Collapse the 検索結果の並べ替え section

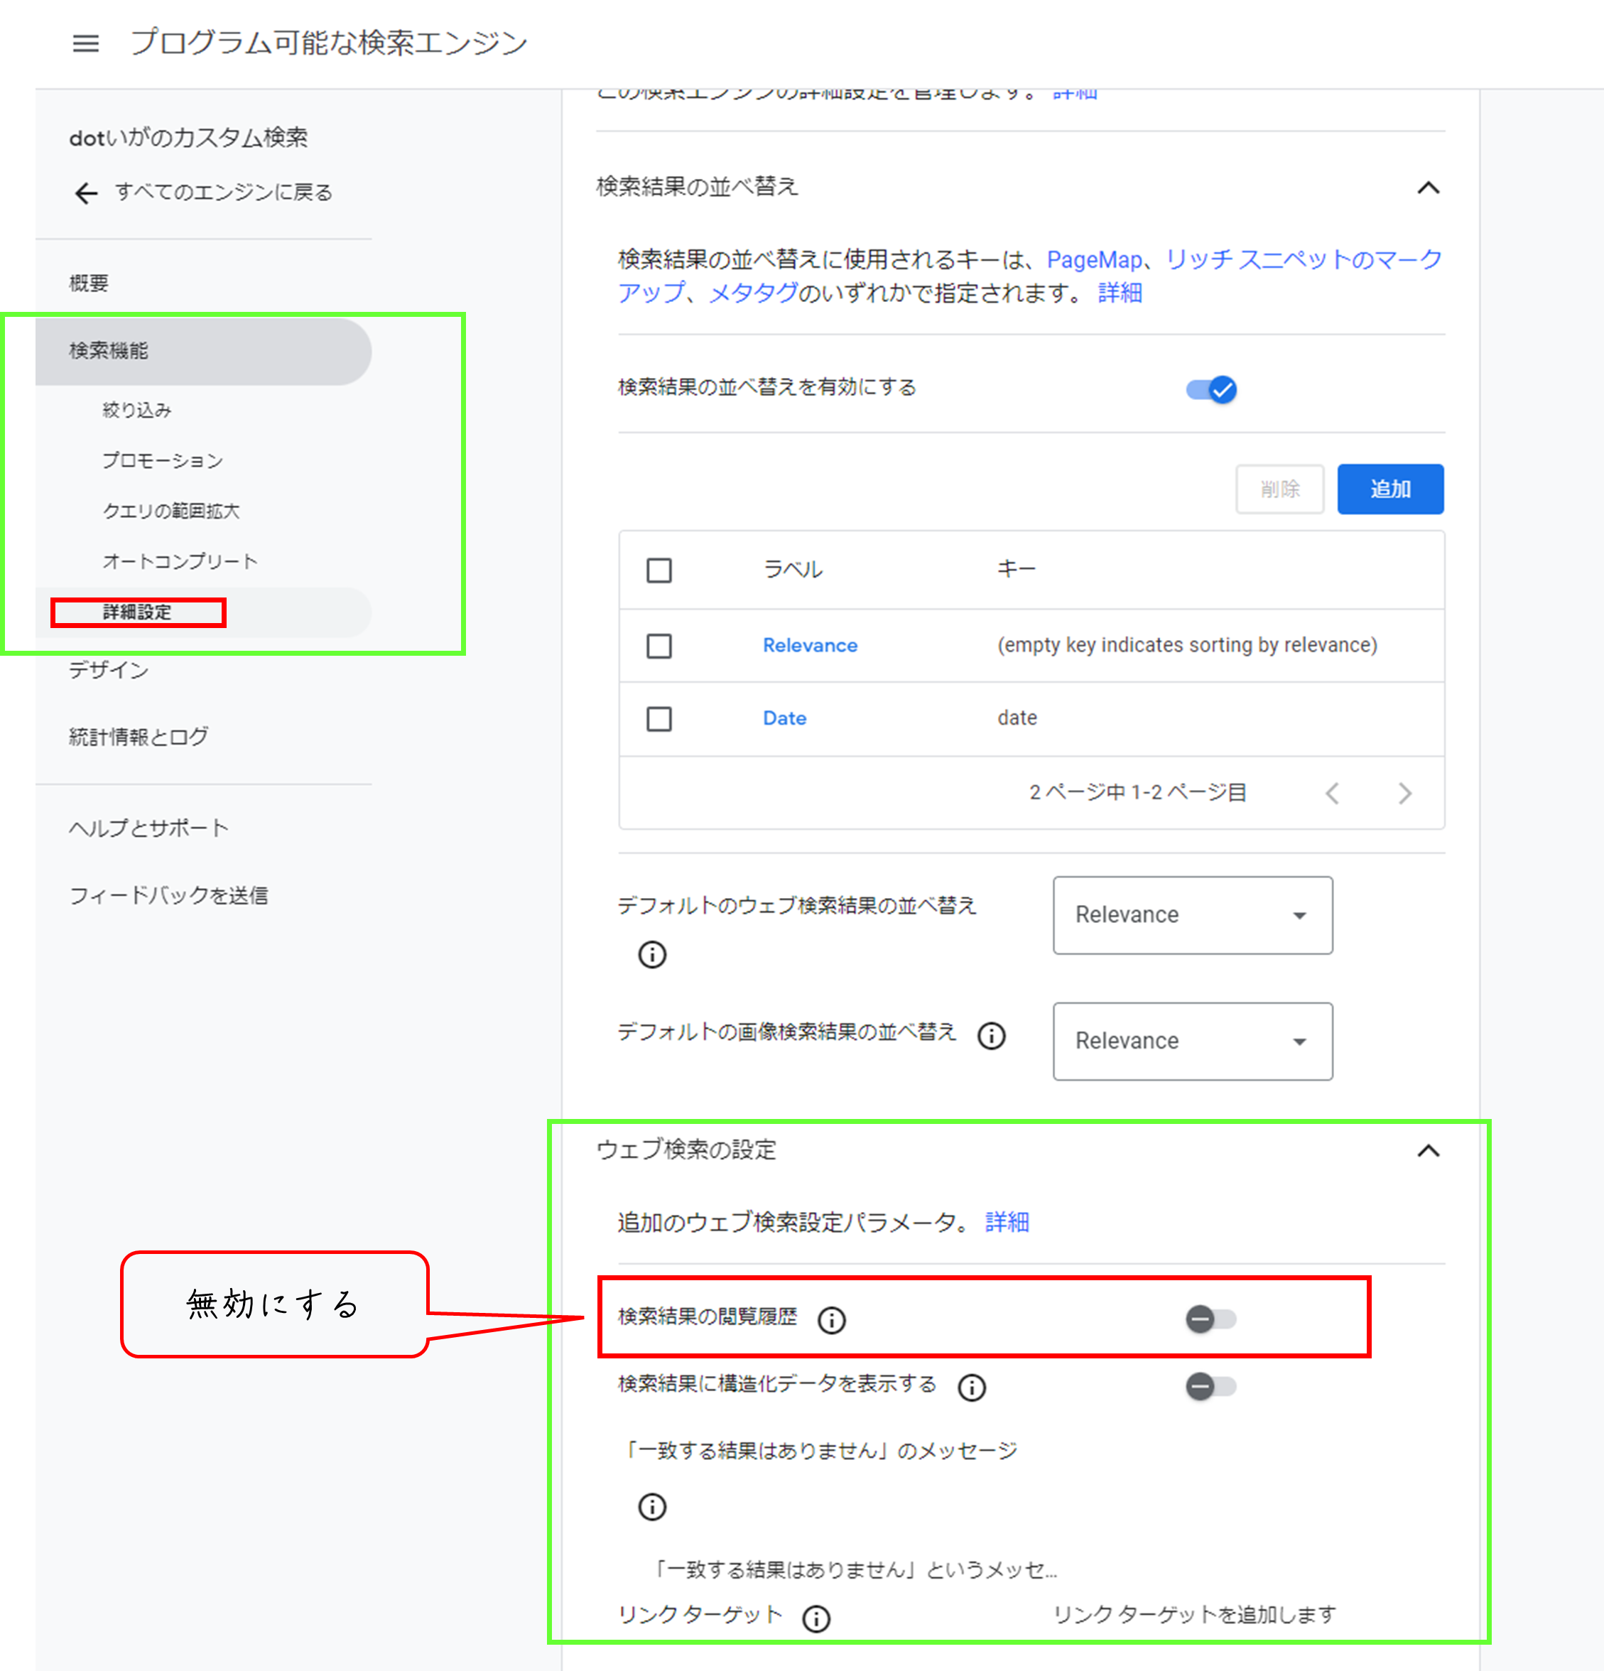point(1428,188)
